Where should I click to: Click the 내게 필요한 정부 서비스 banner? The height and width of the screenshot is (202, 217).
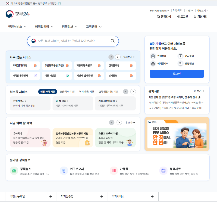coord(177,134)
